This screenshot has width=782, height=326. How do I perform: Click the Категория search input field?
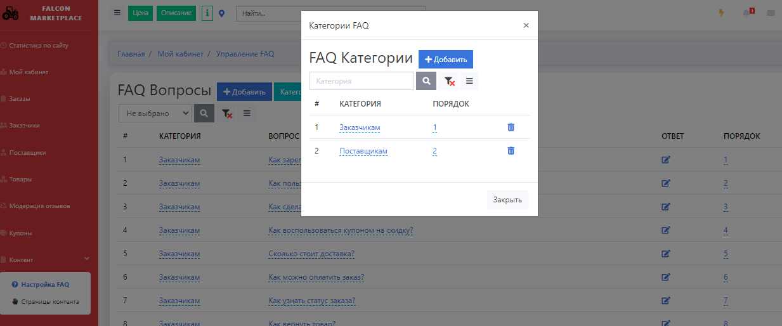pos(362,81)
